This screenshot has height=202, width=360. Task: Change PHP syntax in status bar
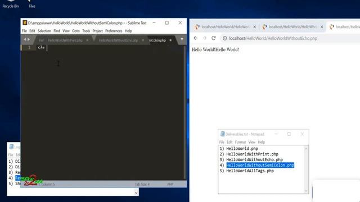(170, 184)
